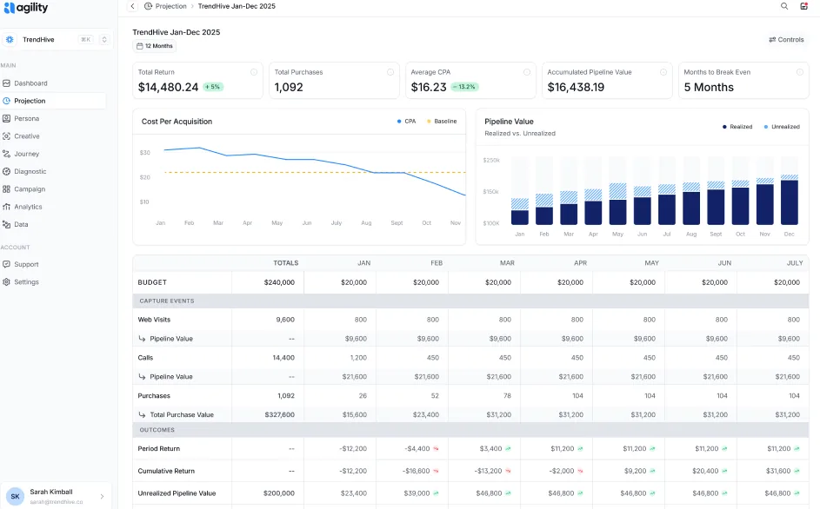Click the Diagnostic sidebar icon
820x509 pixels.
pyautogui.click(x=6, y=171)
